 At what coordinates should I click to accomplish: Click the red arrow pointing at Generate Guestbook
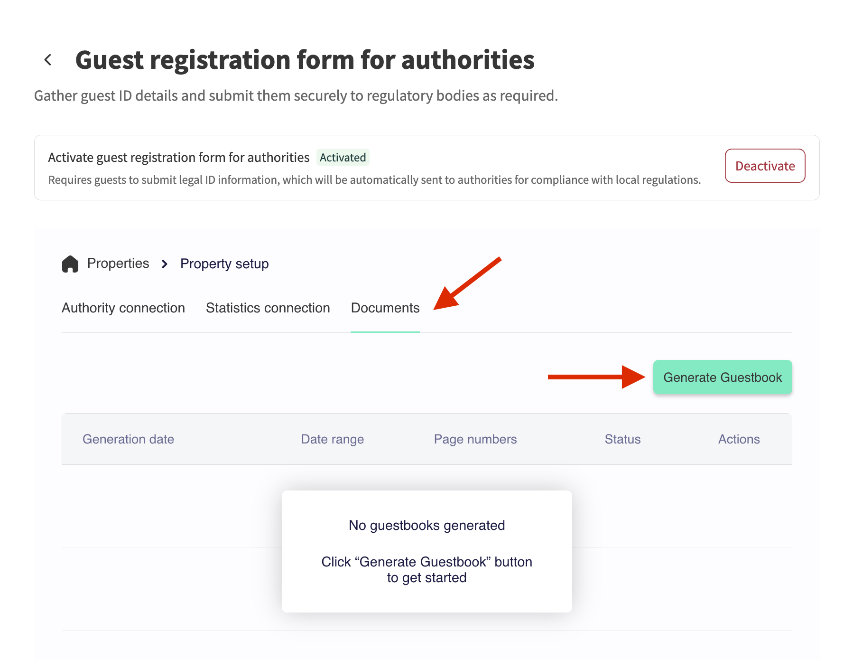click(596, 377)
